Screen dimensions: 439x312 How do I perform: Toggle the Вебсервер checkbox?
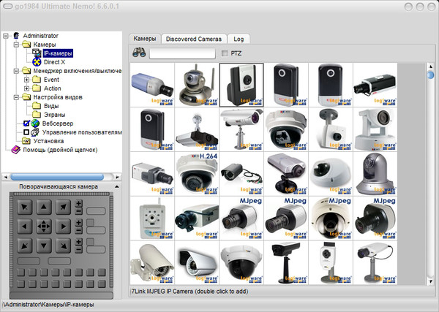click(x=26, y=123)
